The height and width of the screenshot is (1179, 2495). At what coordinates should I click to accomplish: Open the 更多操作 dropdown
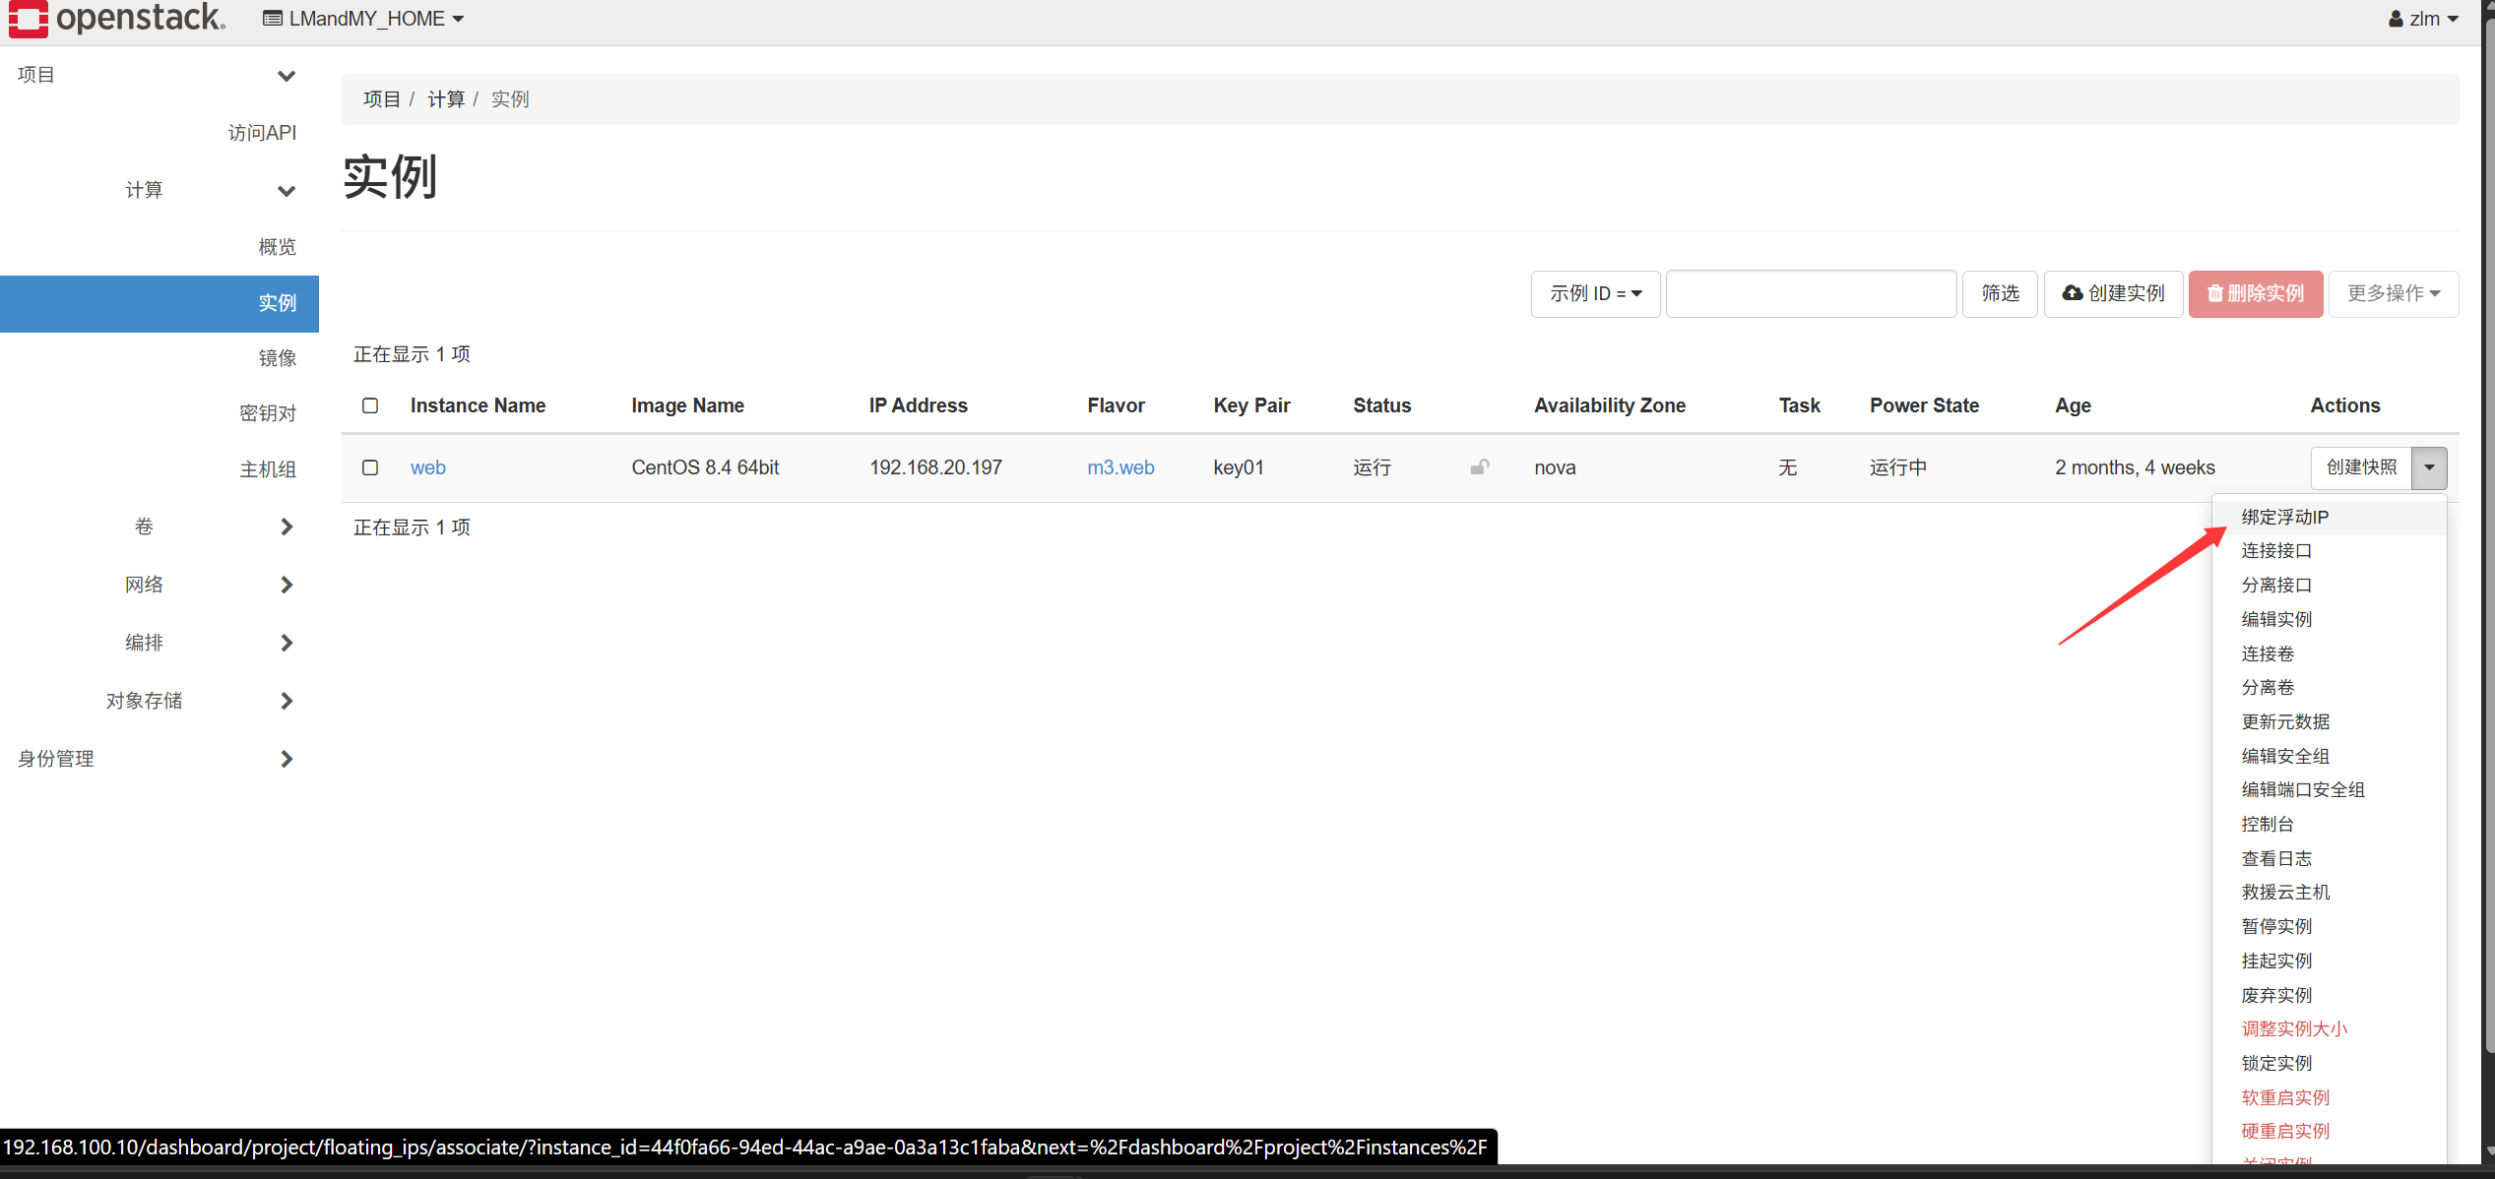coord(2393,293)
